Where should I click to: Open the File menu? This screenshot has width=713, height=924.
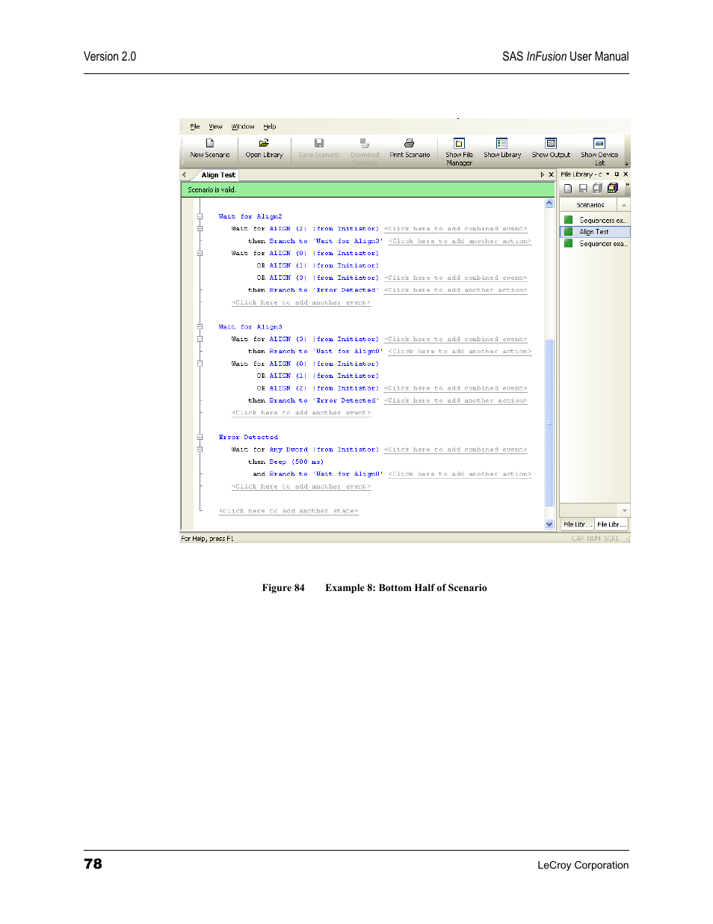click(194, 126)
